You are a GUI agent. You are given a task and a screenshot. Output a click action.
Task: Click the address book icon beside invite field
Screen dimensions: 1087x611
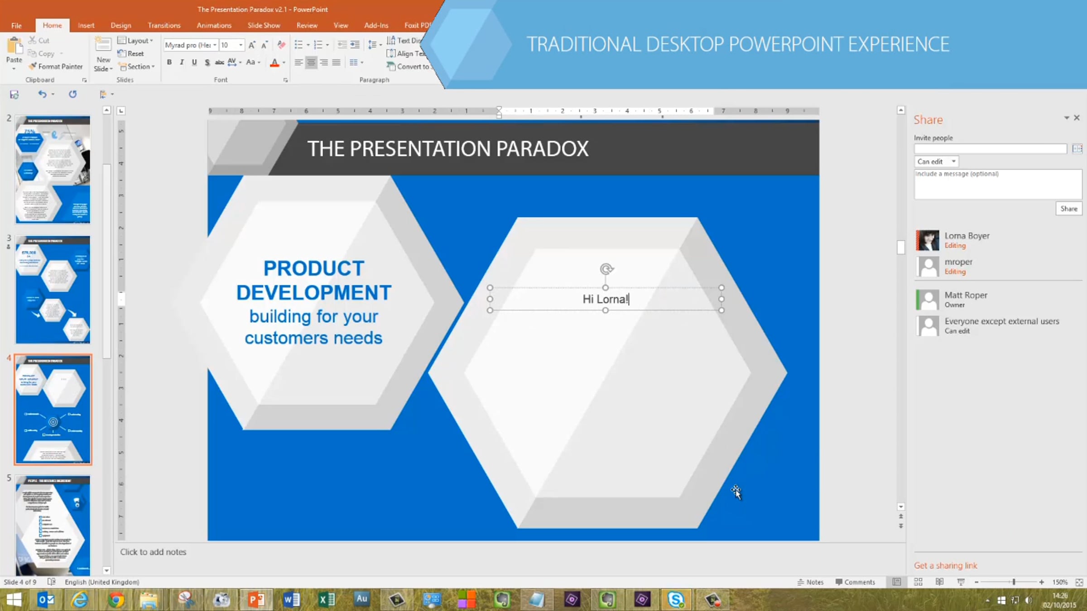pos(1077,149)
